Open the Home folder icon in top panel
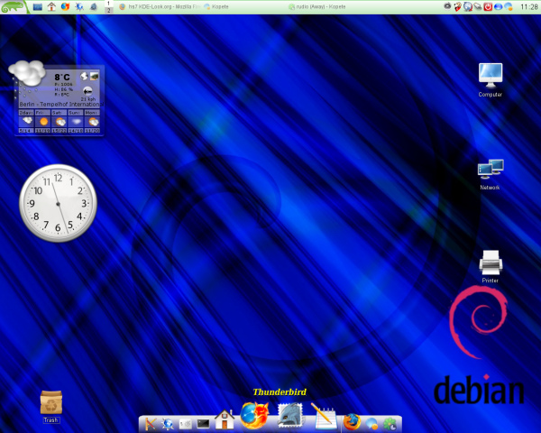 point(51,6)
